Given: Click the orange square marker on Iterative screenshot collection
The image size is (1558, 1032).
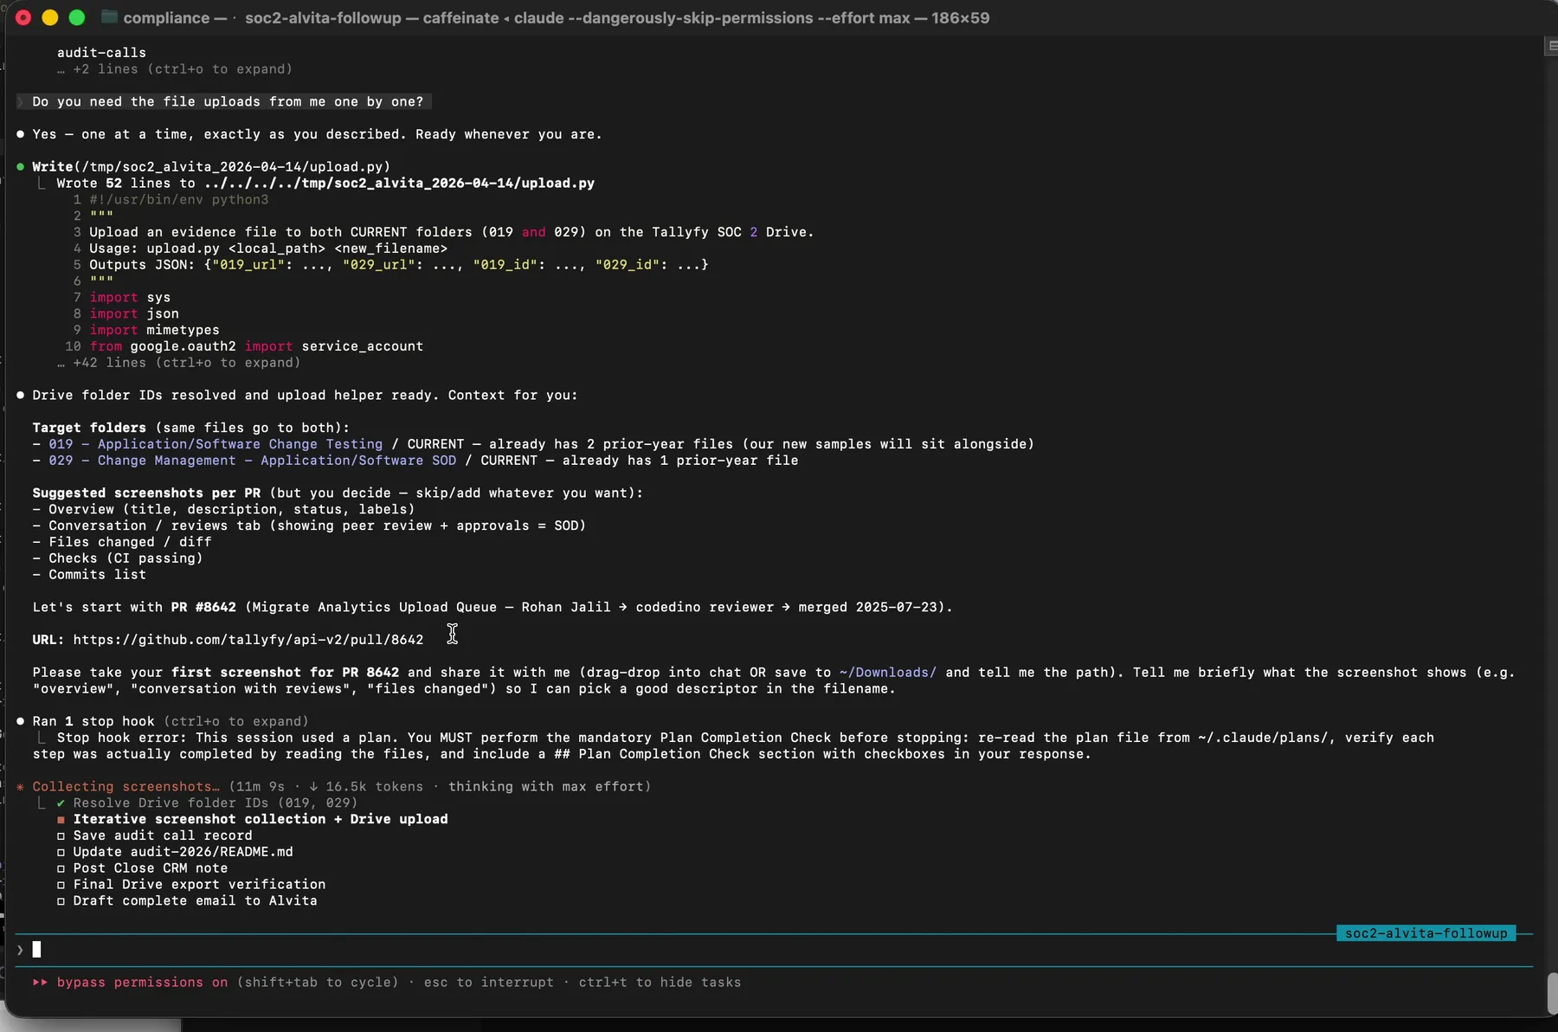Looking at the screenshot, I should click(61, 819).
